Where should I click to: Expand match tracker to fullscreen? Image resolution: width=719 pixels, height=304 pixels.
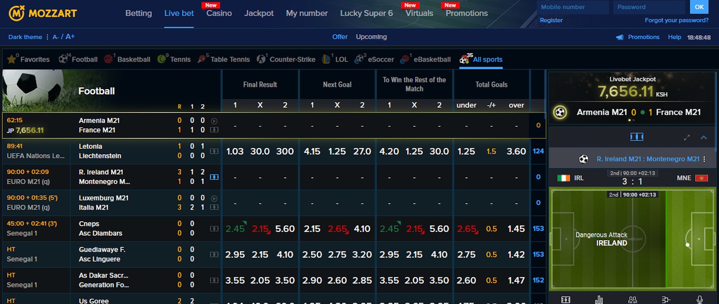click(687, 137)
